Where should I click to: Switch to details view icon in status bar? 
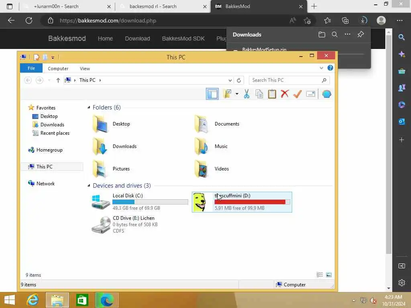(319, 275)
